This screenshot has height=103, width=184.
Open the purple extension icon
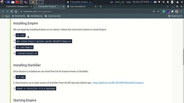(x=168, y=11)
